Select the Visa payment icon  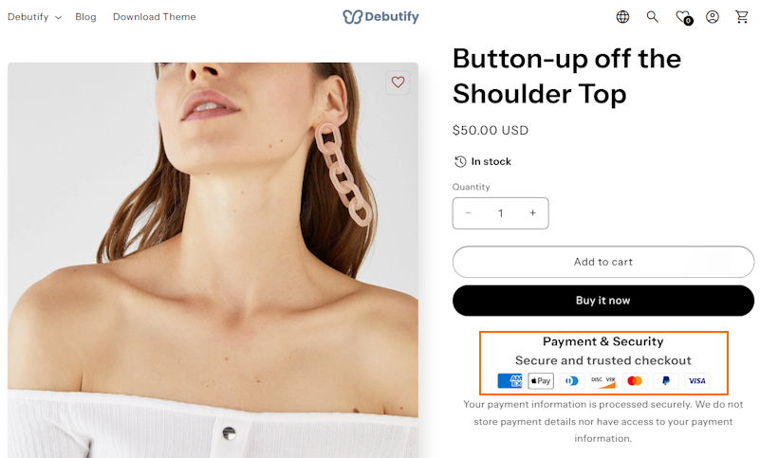(x=697, y=381)
